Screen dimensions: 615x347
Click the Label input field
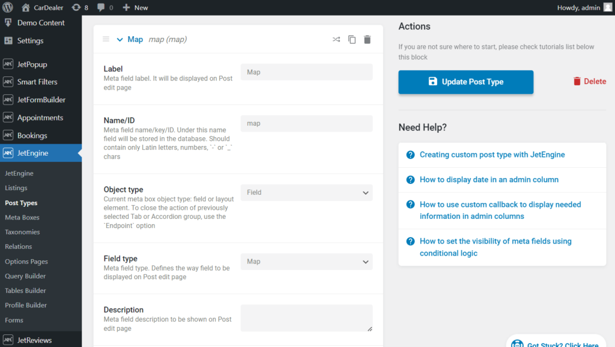pos(307,72)
